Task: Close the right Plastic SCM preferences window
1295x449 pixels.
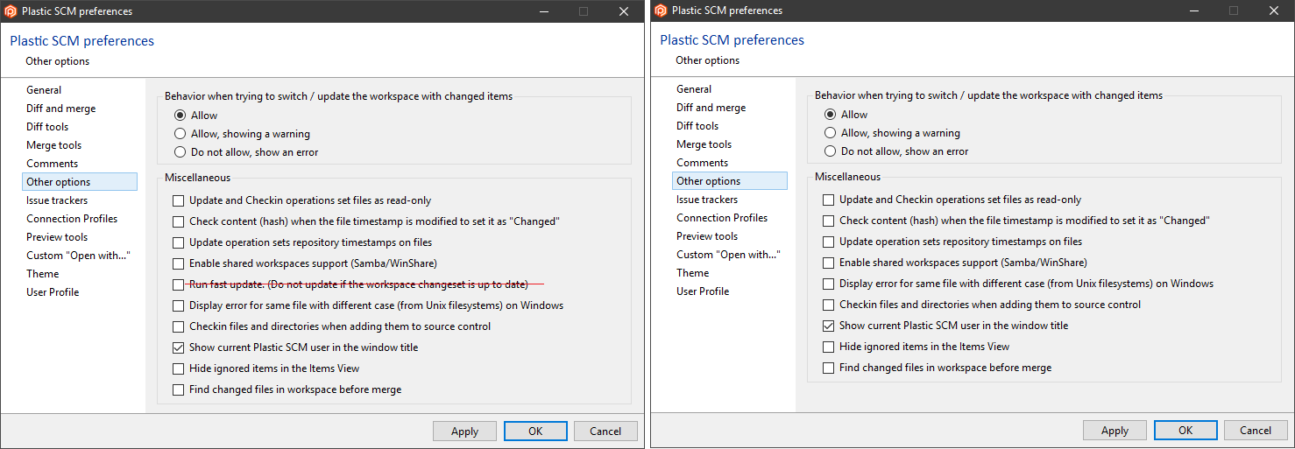Action: pos(1273,11)
